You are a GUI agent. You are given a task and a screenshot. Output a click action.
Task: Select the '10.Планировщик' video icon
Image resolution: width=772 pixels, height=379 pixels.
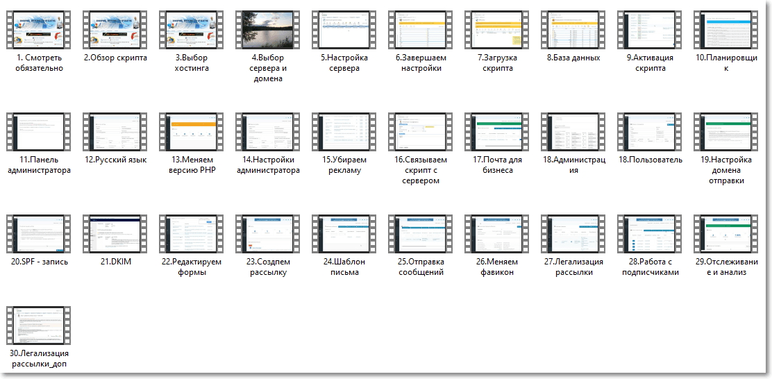pyautogui.click(x=725, y=30)
